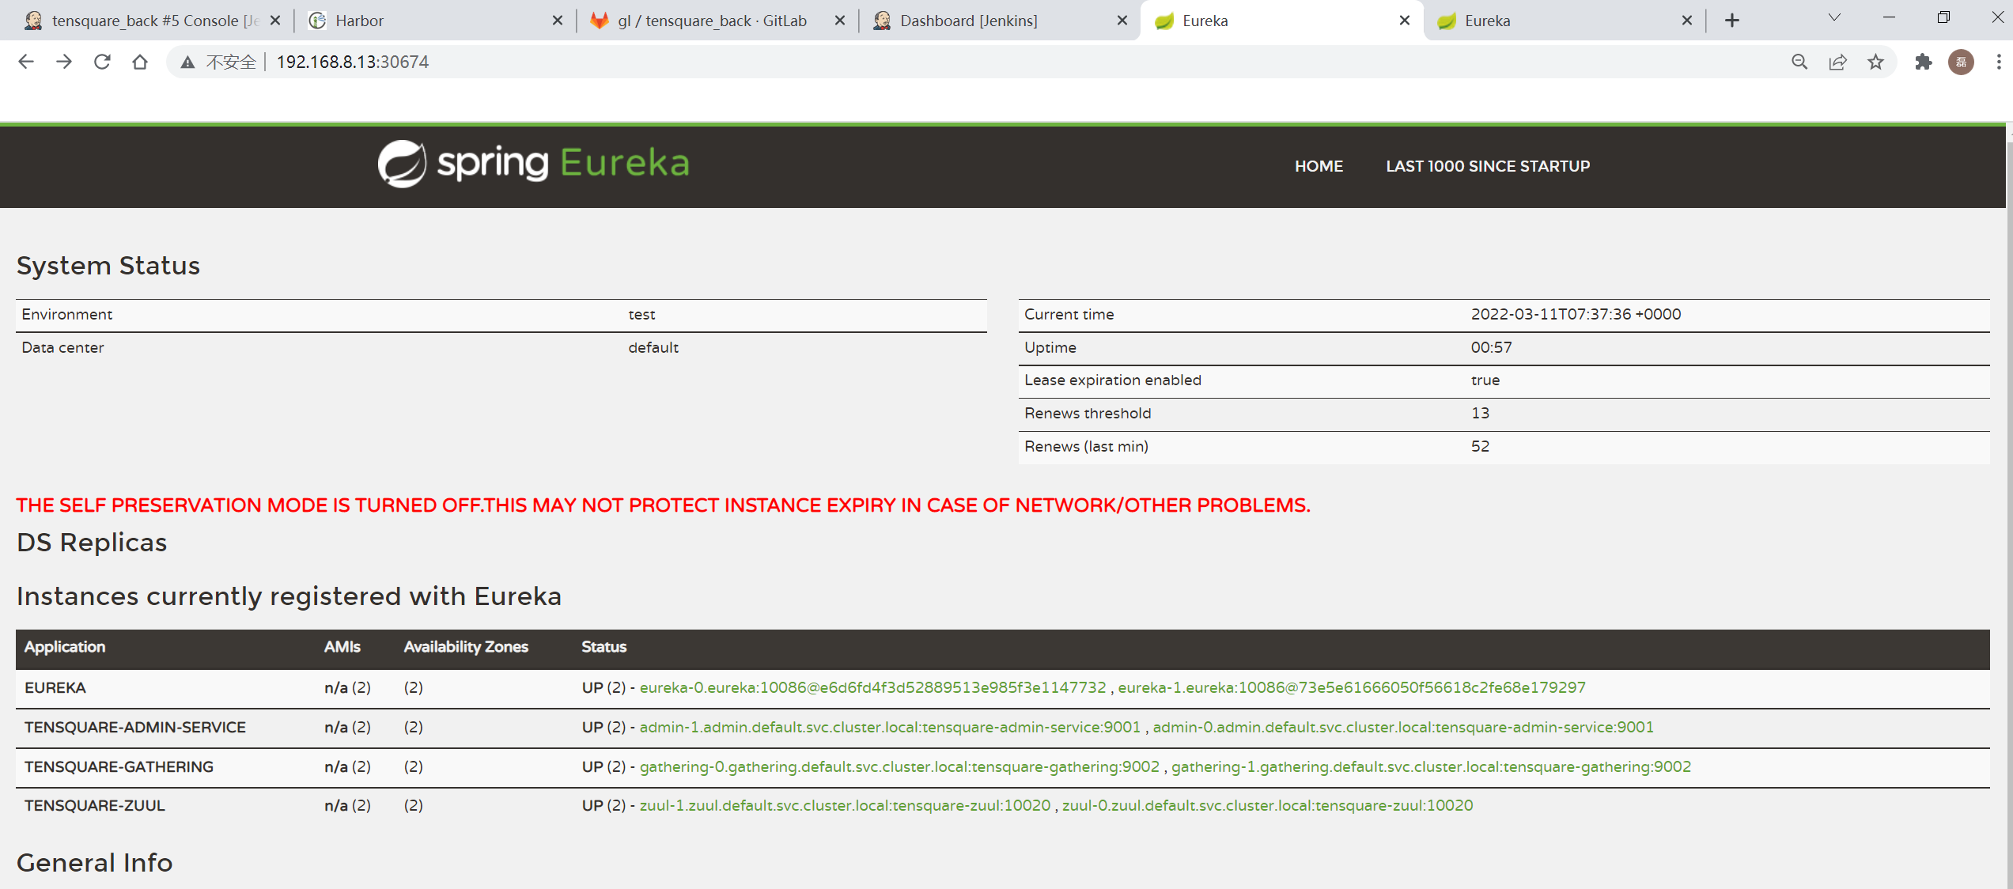Click the Uptime value 00:57
Viewport: 2013px width, 889px height.
pos(1491,347)
